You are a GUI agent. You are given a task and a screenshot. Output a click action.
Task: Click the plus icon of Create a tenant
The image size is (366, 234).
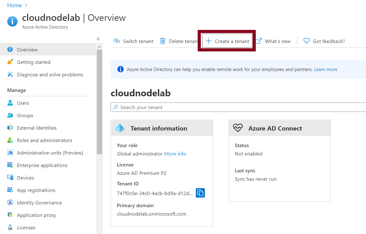pyautogui.click(x=208, y=41)
